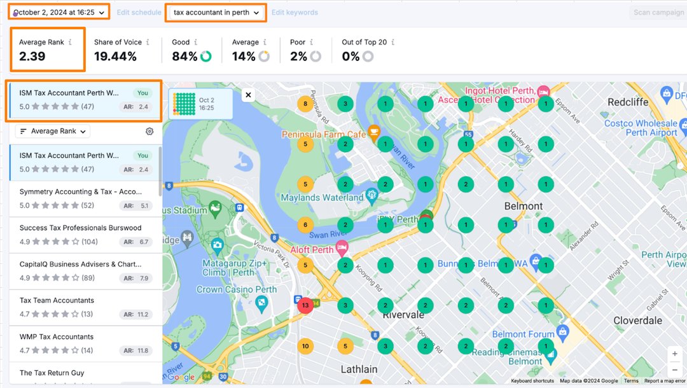Zoom out on the map with minus button
The width and height of the screenshot is (687, 388).
click(675, 369)
